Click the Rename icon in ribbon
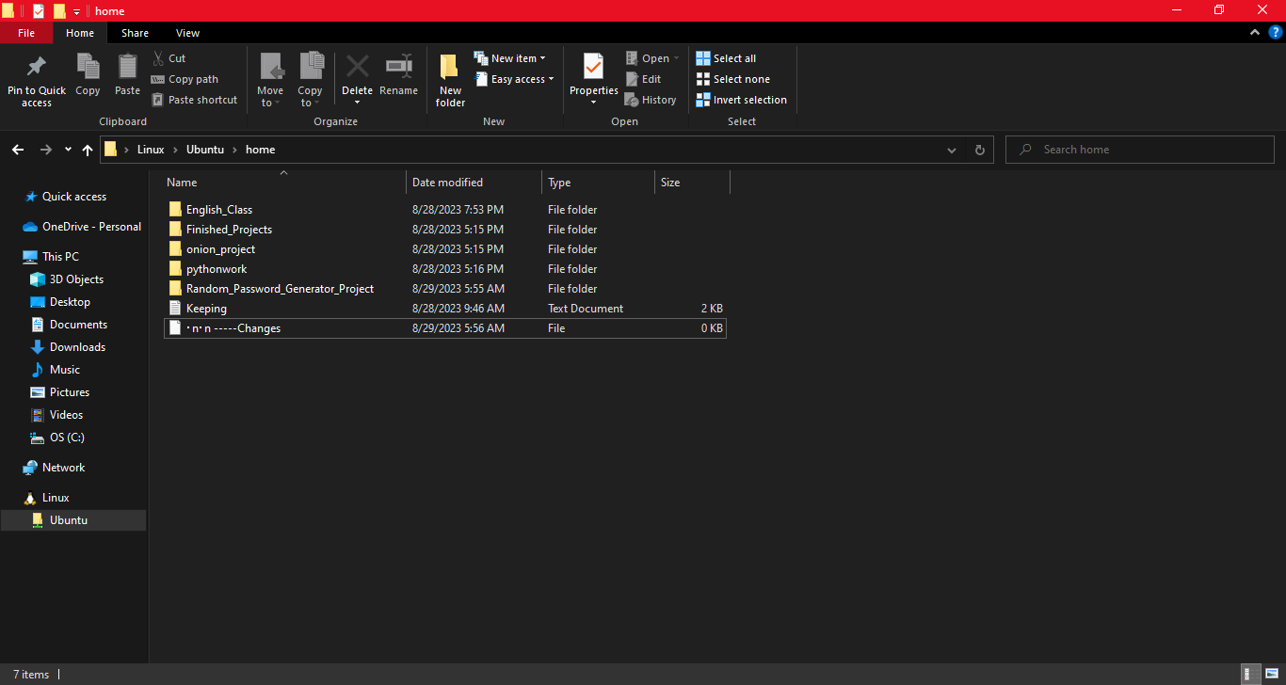This screenshot has width=1286, height=685. (x=398, y=67)
